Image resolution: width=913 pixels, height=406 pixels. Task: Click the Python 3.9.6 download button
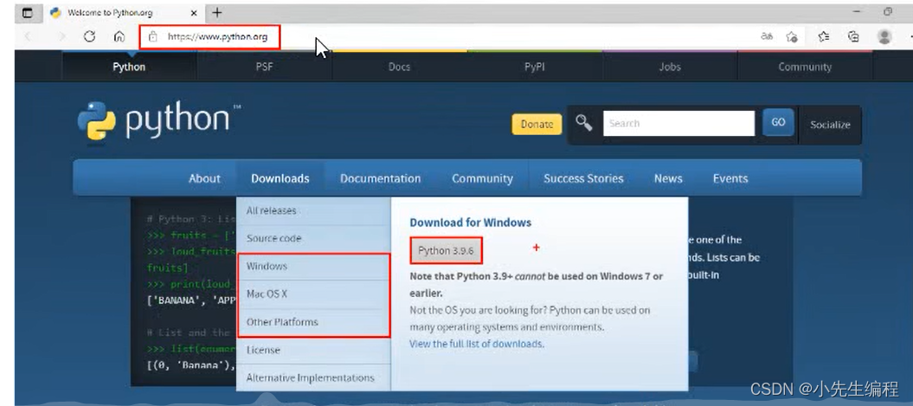click(446, 250)
